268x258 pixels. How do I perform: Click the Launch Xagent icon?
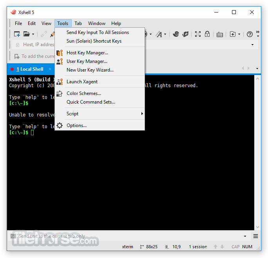[60, 82]
